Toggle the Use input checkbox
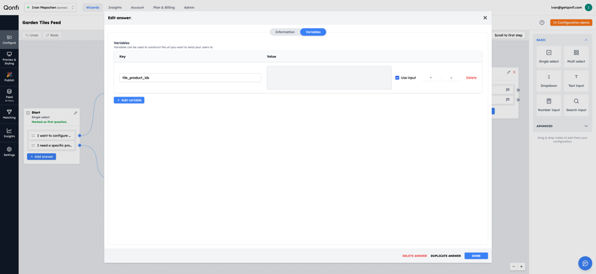Viewport: 596px width, 274px height. click(397, 77)
